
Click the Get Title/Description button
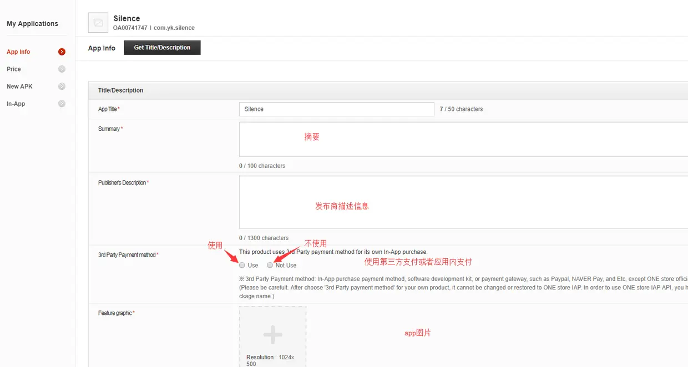click(162, 48)
